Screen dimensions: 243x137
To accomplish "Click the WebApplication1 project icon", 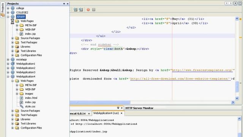I will pyautogui.click(x=13, y=64).
